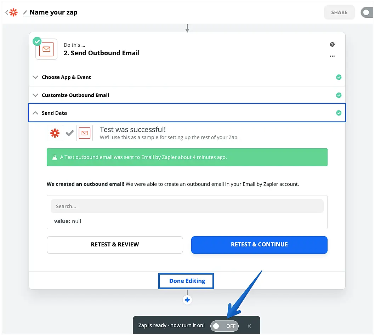Click green checkmark on Send Data row
This screenshot has width=375, height=336.
click(x=339, y=113)
